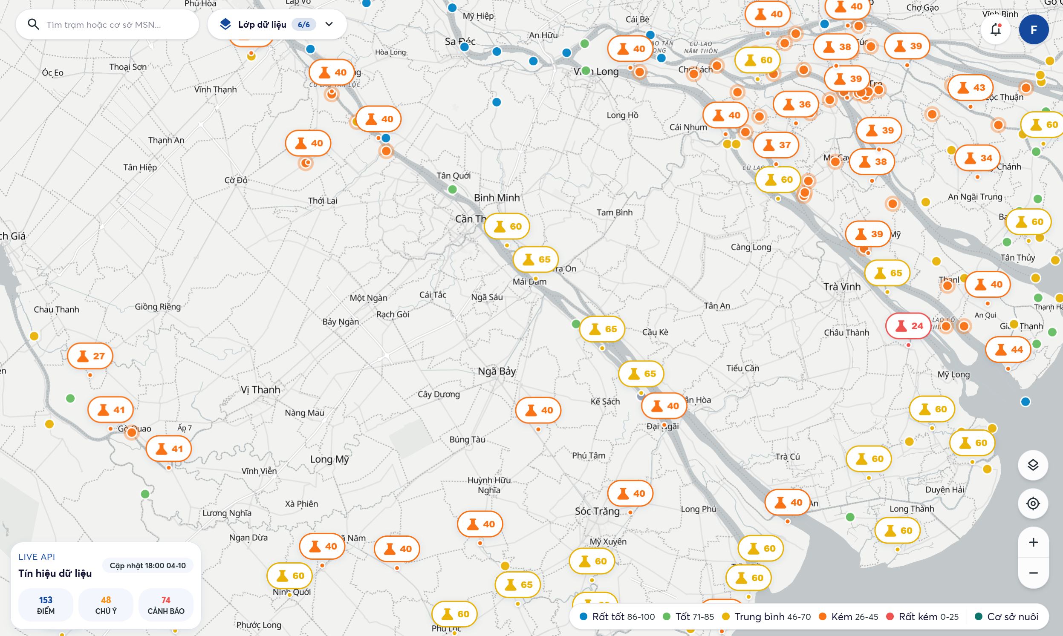1063x636 pixels.
Task: Select the yellow 60 marker near Cần Thơ
Action: pyautogui.click(x=507, y=226)
